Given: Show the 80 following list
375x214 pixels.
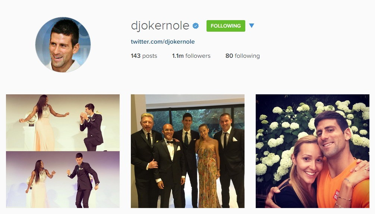Looking at the screenshot, I should pyautogui.click(x=243, y=56).
